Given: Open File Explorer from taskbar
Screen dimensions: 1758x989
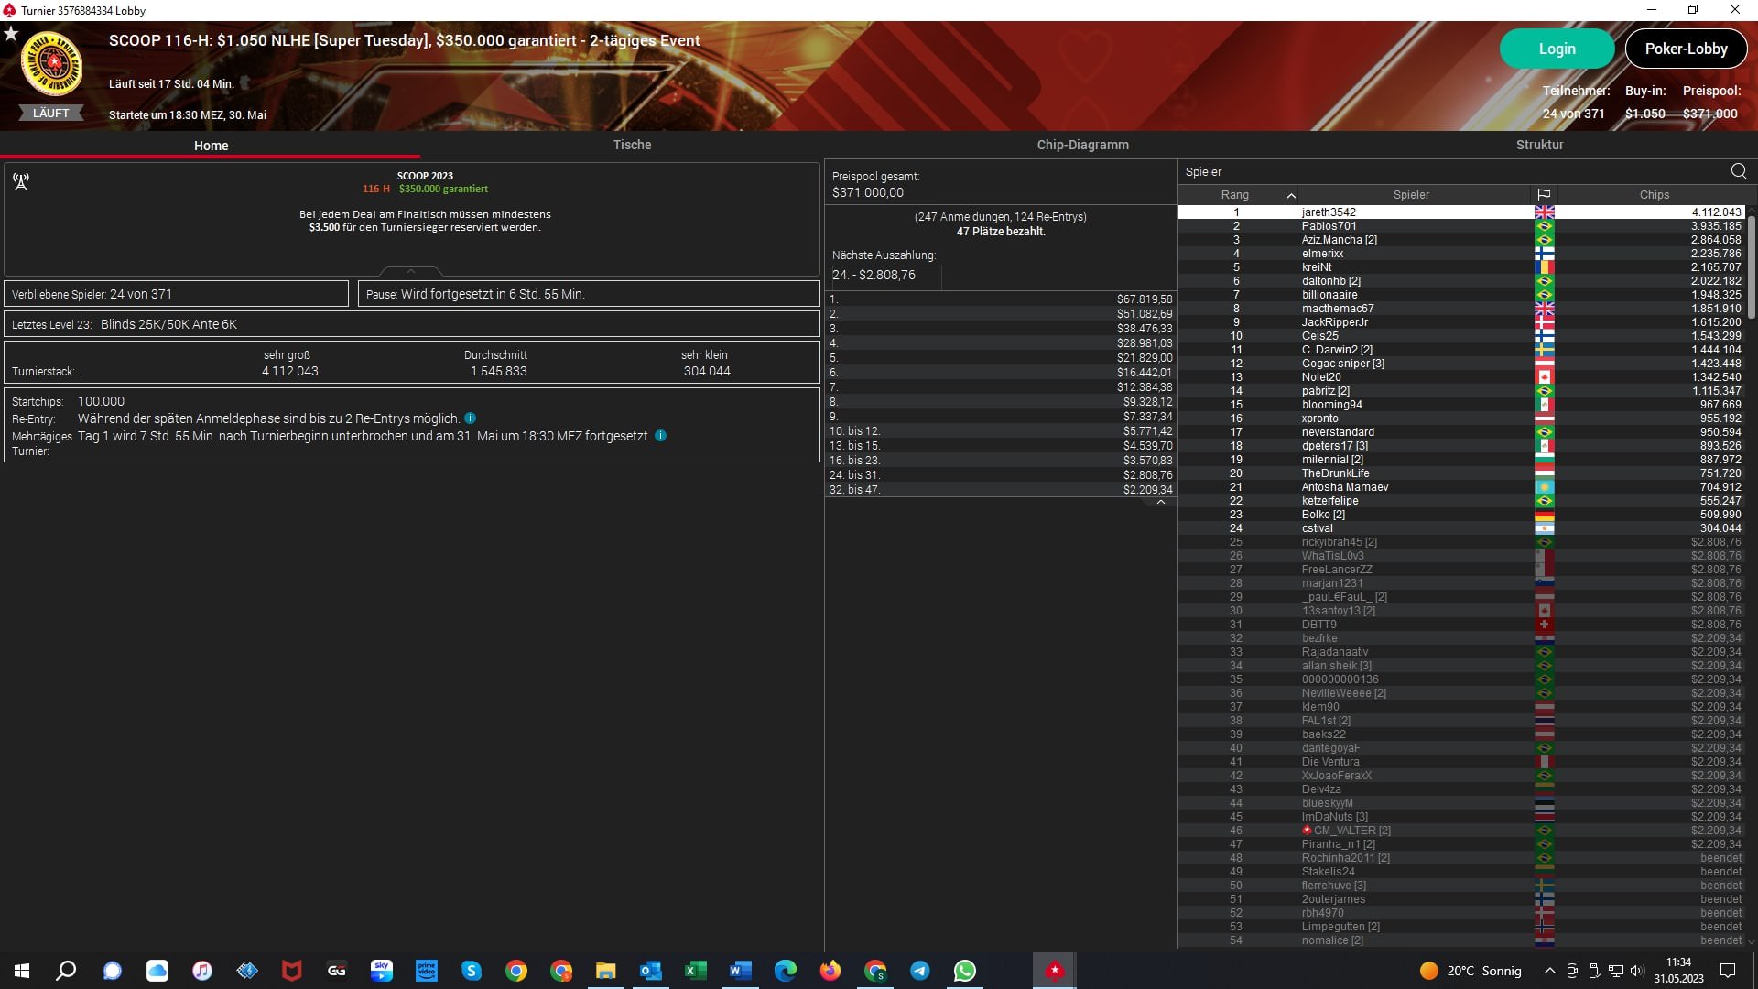Looking at the screenshot, I should pos(606,971).
